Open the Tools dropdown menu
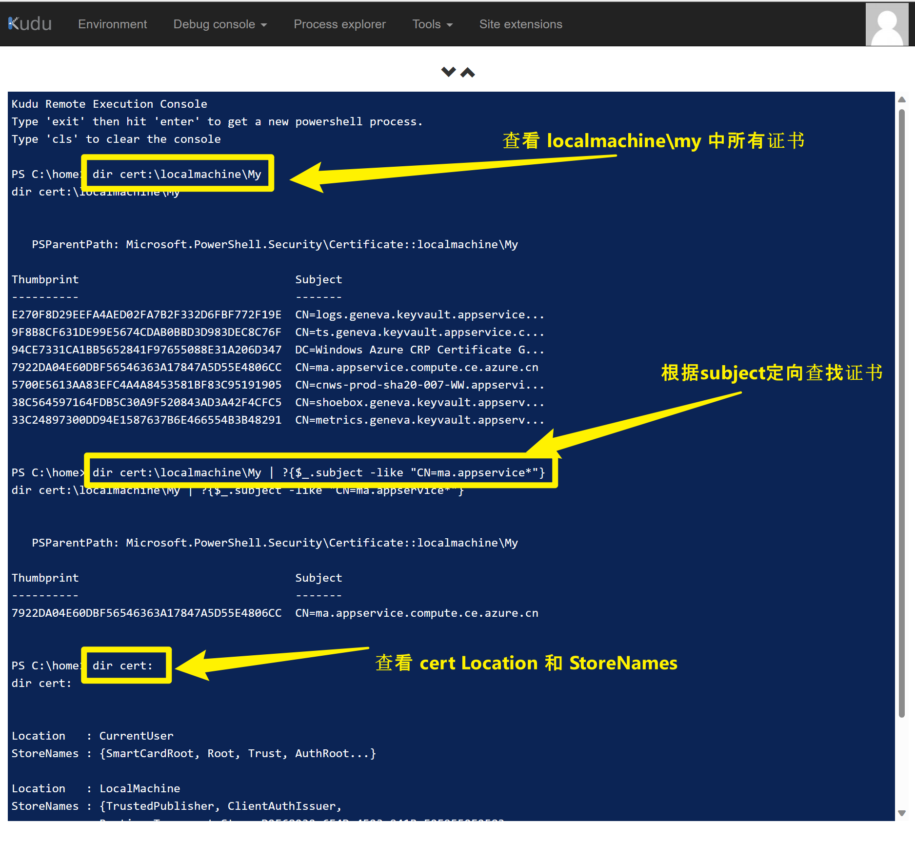 432,24
